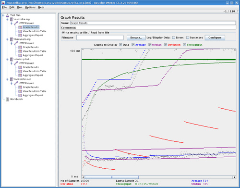Click the Throughput value 8 073,957/minute
The width and height of the screenshot is (240, 188).
146,184
